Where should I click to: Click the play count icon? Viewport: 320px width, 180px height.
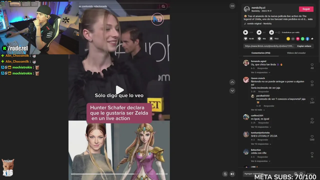click(x=245, y=32)
